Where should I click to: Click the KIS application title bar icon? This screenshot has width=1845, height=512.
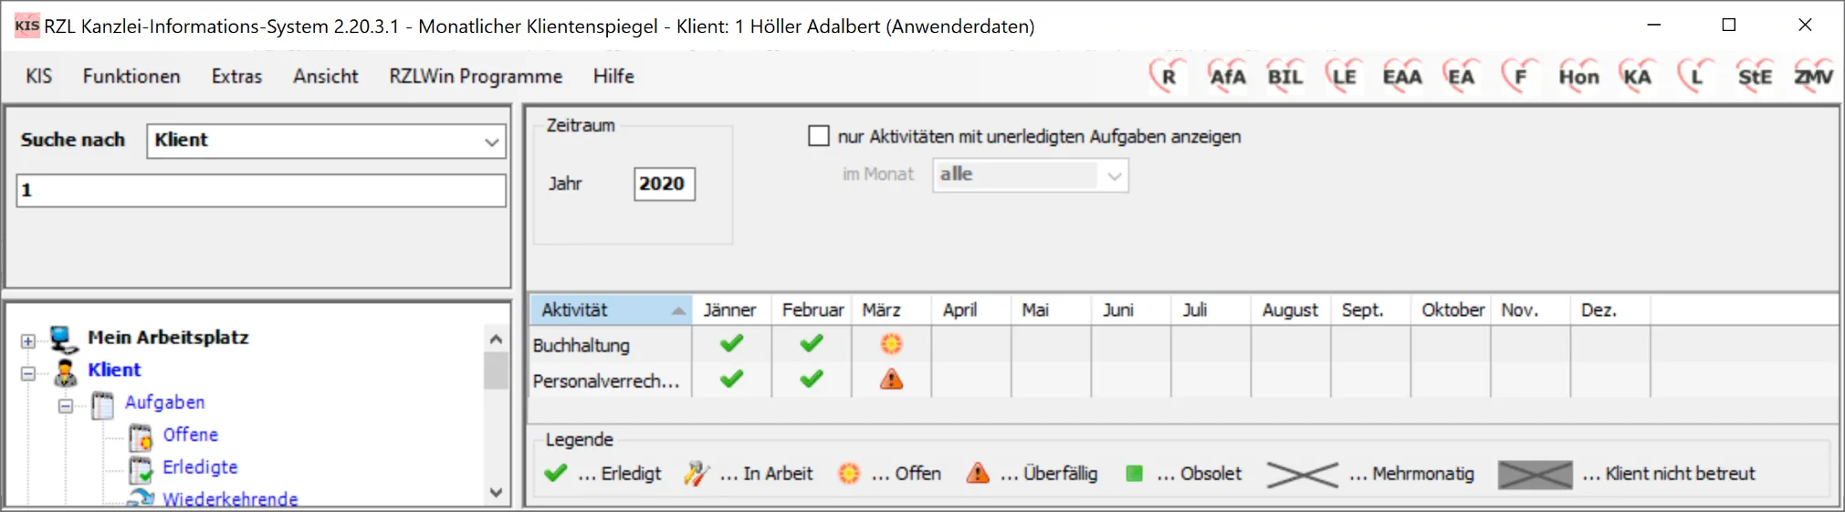[x=26, y=26]
